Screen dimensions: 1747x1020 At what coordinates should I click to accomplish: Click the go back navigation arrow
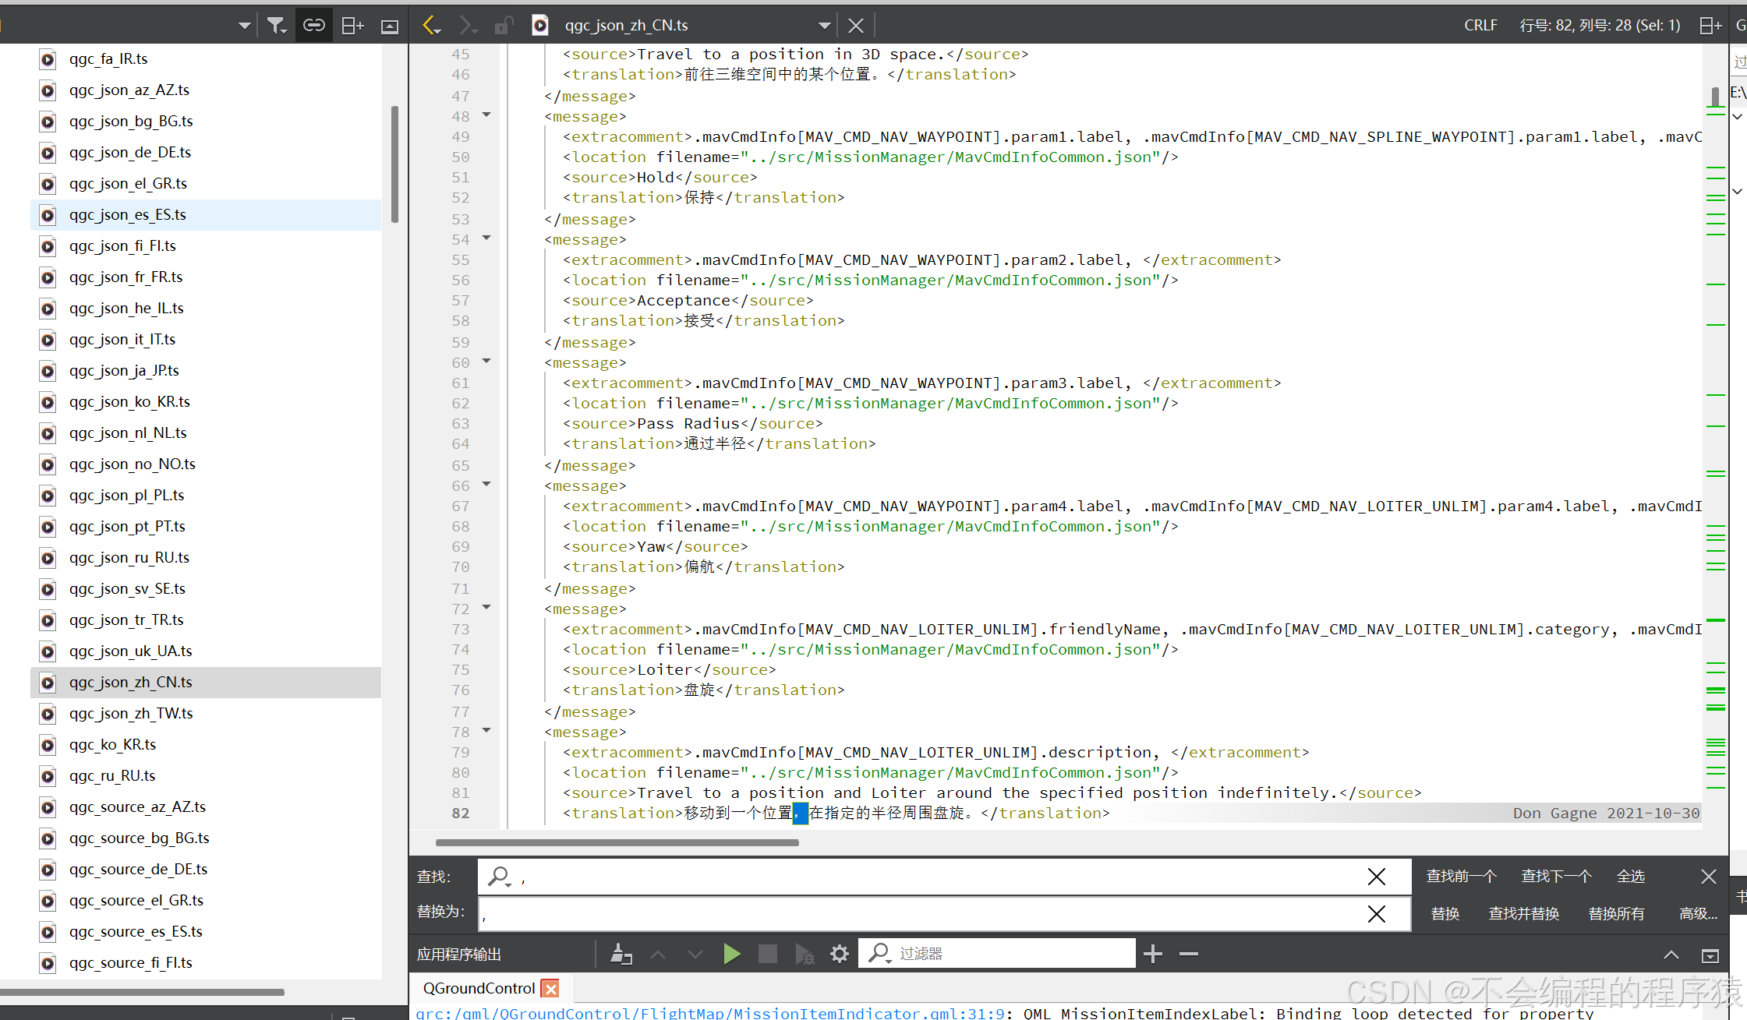[x=430, y=26]
